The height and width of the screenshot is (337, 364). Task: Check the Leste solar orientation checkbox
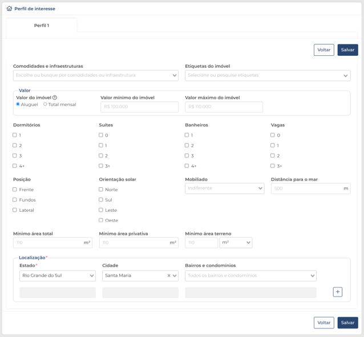point(101,210)
